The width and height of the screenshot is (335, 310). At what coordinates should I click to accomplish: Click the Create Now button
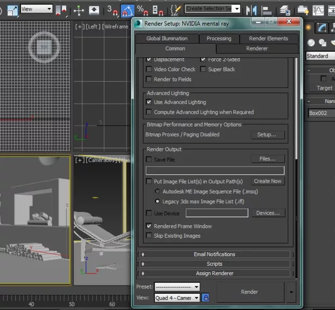[268, 181]
